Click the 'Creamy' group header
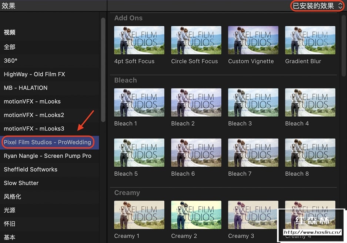 (x=127, y=193)
